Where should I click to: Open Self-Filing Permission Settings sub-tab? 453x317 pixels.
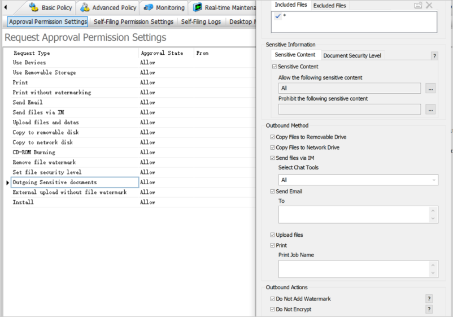tap(133, 21)
